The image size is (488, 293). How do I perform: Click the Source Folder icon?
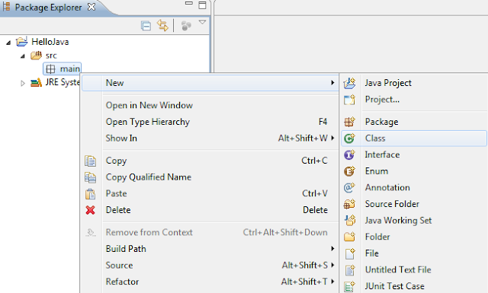click(x=349, y=204)
